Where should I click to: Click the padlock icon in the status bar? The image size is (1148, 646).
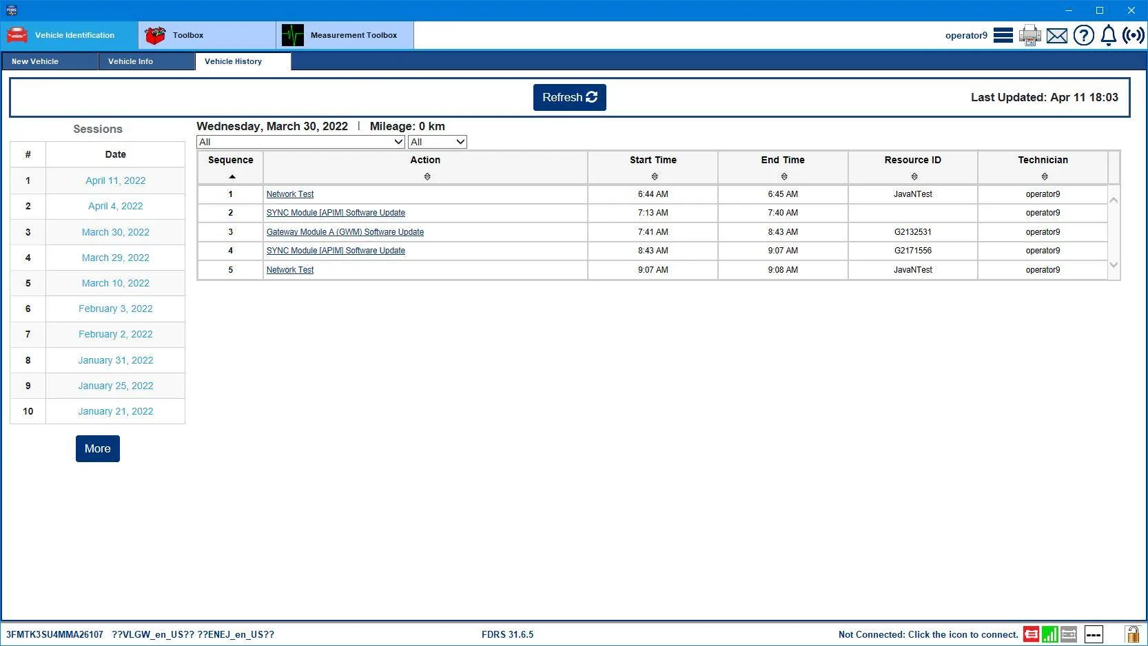1132,634
